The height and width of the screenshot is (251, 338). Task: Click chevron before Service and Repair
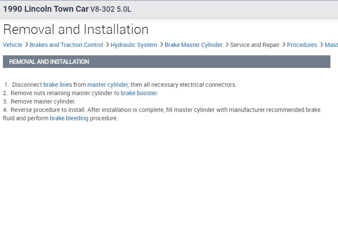click(227, 44)
